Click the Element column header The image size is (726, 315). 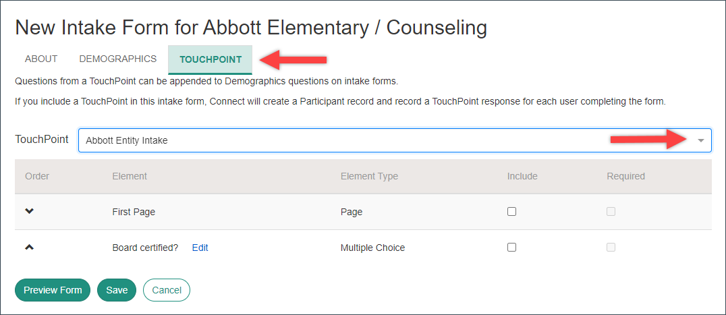click(x=130, y=176)
